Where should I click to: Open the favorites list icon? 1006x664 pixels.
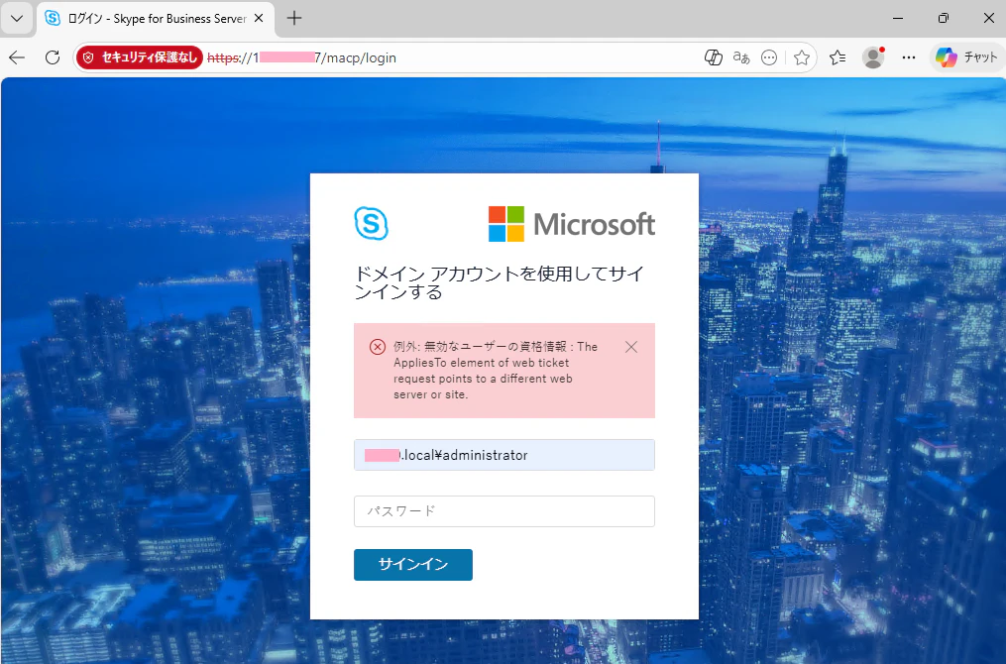click(838, 57)
